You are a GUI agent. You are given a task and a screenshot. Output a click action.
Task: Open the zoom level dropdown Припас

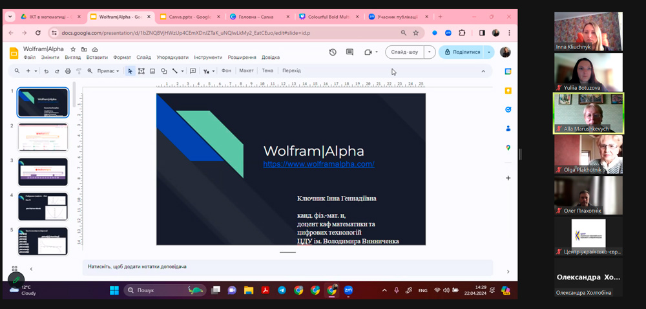[108, 71]
